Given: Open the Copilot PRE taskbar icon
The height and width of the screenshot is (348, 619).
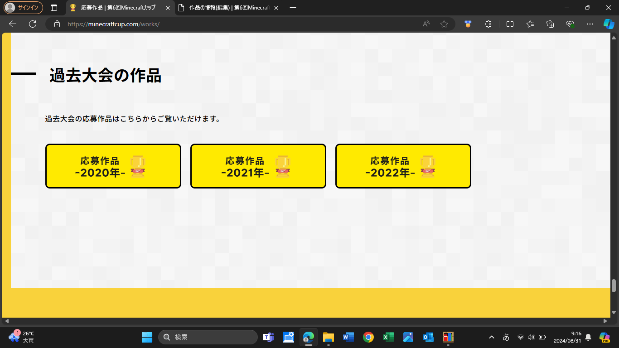Looking at the screenshot, I should coord(604,337).
